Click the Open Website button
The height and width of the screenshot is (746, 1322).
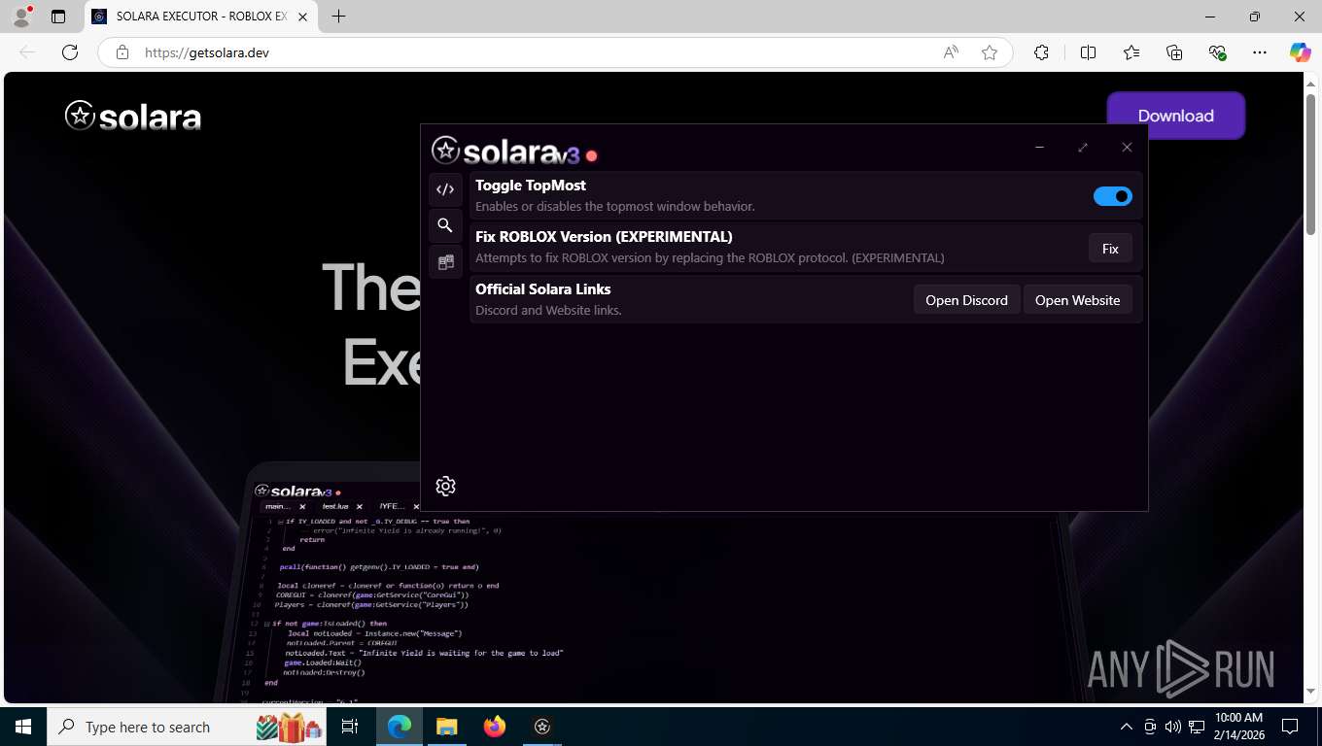(x=1077, y=300)
